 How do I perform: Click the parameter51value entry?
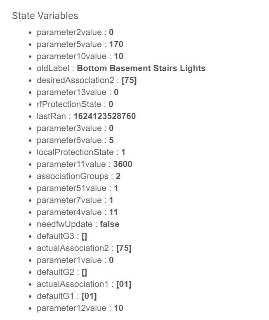[x=78, y=188]
